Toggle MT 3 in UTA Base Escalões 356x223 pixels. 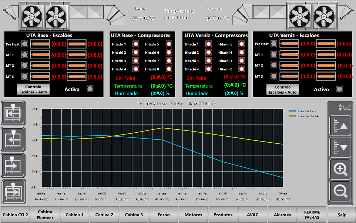pyautogui.click(x=25, y=77)
